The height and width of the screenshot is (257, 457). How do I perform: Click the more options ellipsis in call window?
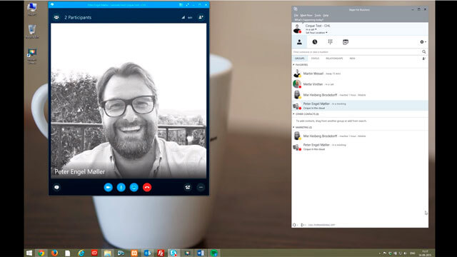(201, 187)
